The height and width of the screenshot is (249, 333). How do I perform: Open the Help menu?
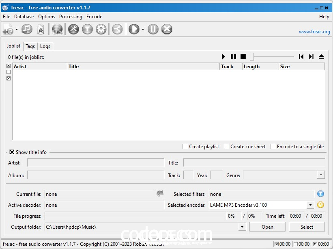point(324,17)
